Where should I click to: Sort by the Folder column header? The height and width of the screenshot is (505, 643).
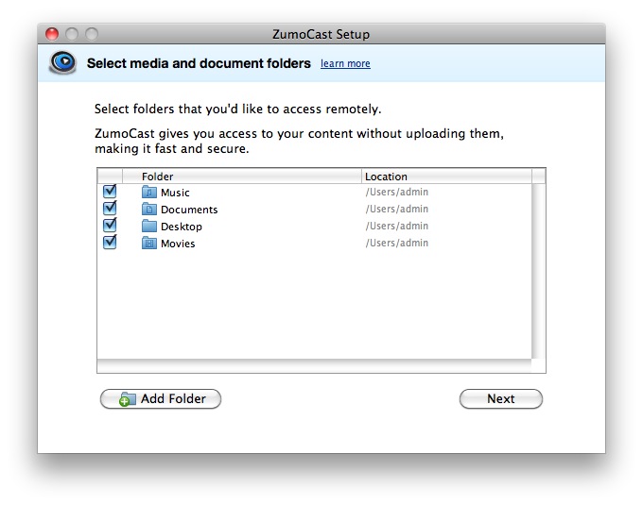pyautogui.click(x=242, y=177)
